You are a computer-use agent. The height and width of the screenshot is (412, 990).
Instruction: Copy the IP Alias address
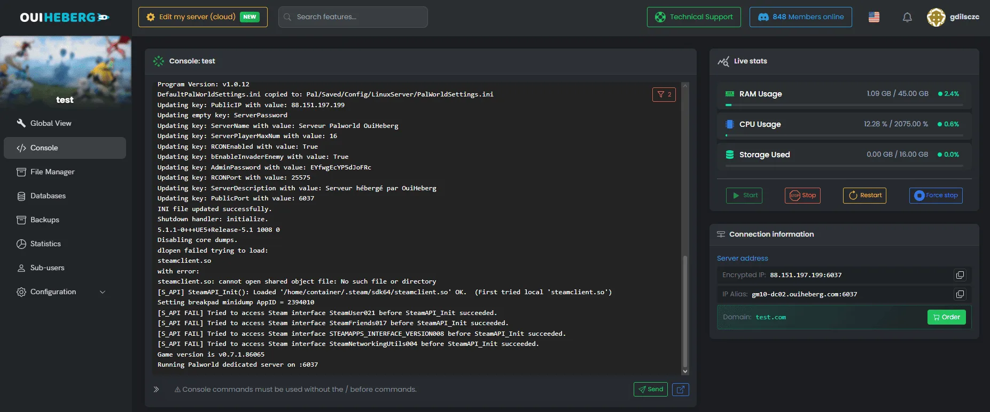pyautogui.click(x=960, y=294)
